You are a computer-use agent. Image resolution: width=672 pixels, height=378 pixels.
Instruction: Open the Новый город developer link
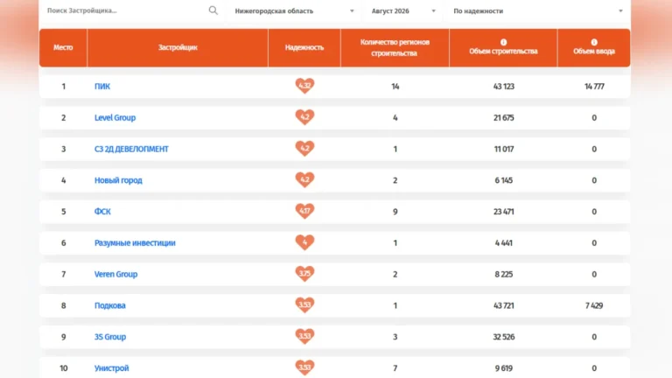point(118,180)
